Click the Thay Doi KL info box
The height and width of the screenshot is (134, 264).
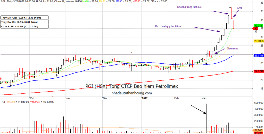tap(24, 22)
